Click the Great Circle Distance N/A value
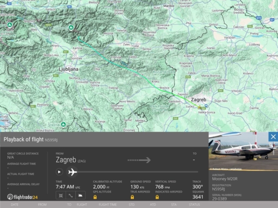 tap(10, 157)
